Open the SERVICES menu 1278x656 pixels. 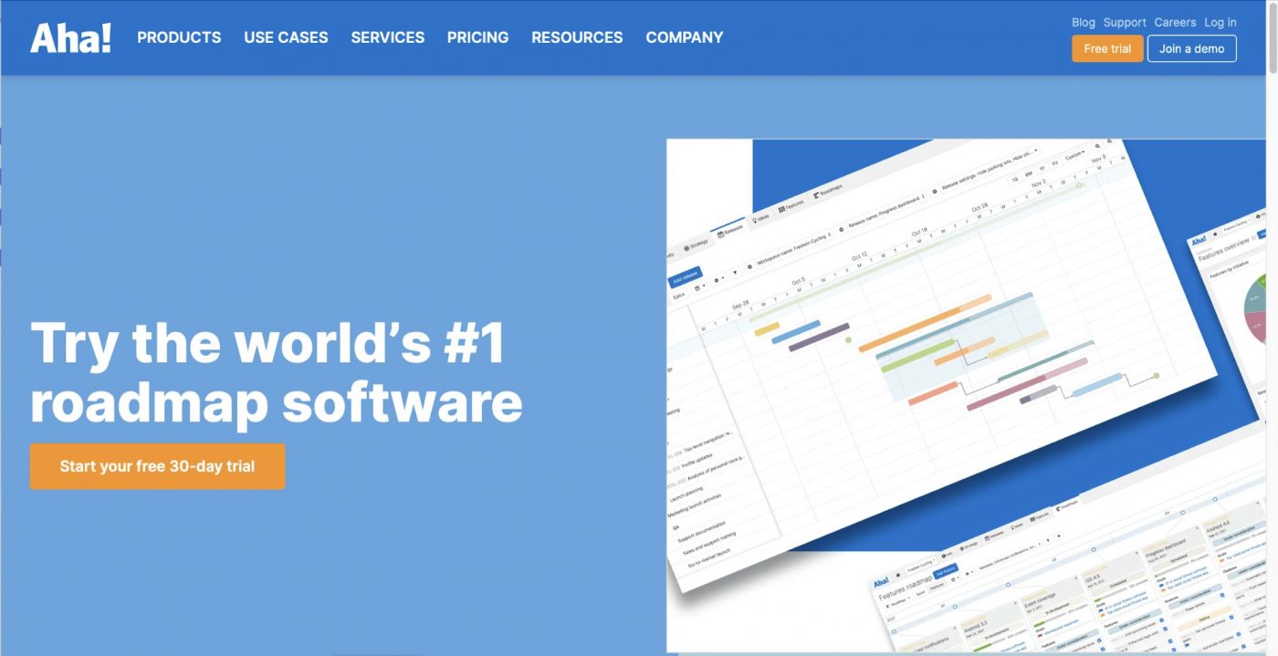[x=387, y=37]
